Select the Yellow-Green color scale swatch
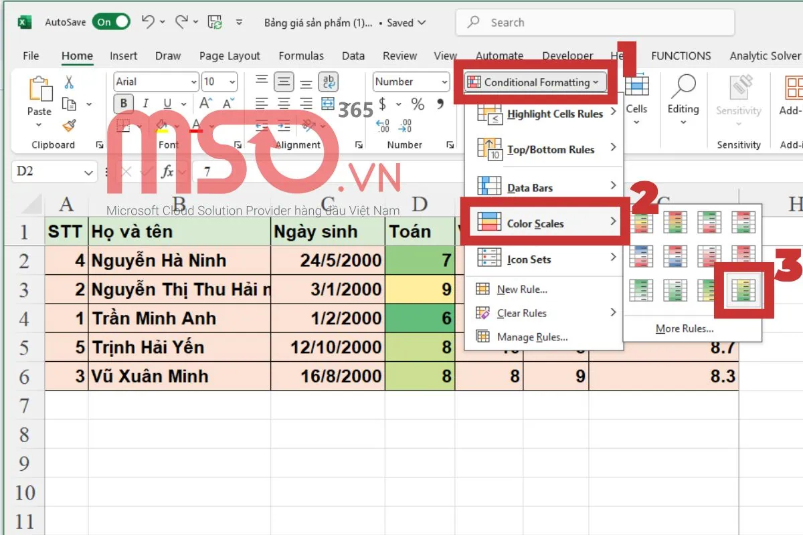This screenshot has height=535, width=803. (743, 290)
